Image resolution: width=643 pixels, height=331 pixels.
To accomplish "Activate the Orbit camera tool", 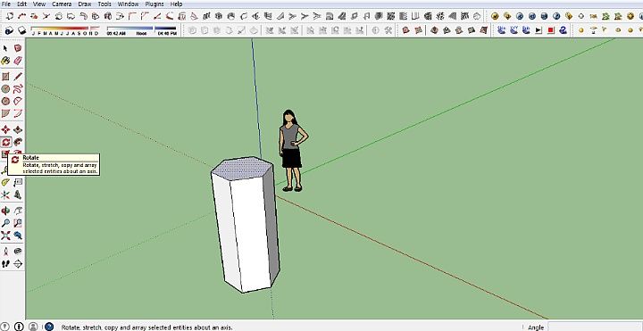I will coord(5,211).
